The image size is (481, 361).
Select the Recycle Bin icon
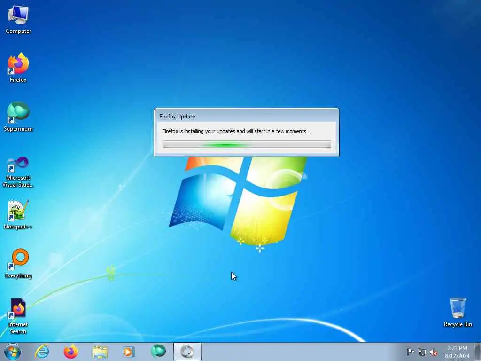(458, 312)
